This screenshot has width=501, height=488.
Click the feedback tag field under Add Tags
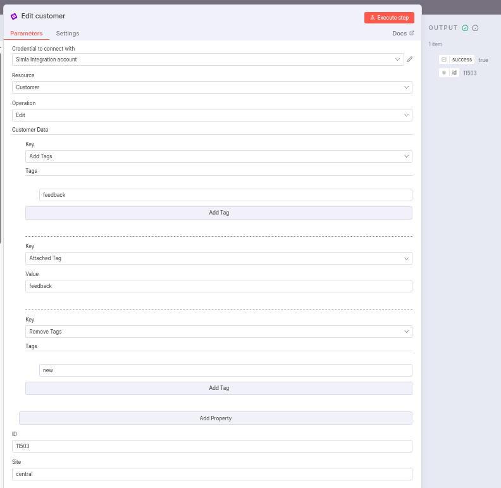tap(226, 195)
